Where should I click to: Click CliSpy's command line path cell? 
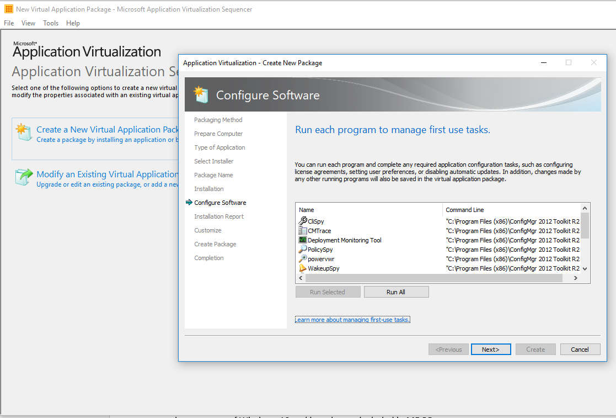513,221
